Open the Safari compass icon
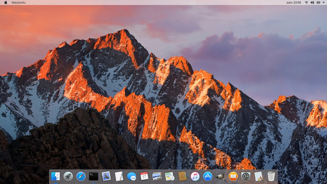Screen dimensions: 327x184 pyautogui.click(x=81, y=177)
